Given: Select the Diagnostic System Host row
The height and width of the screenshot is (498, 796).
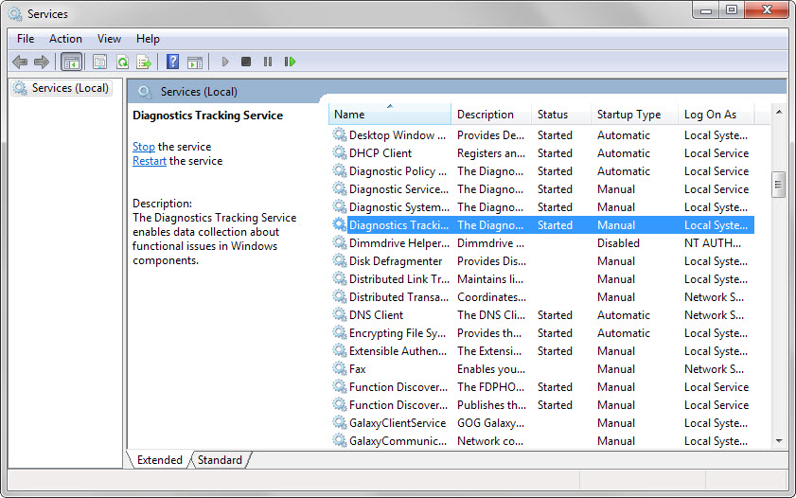Looking at the screenshot, I should tap(542, 207).
